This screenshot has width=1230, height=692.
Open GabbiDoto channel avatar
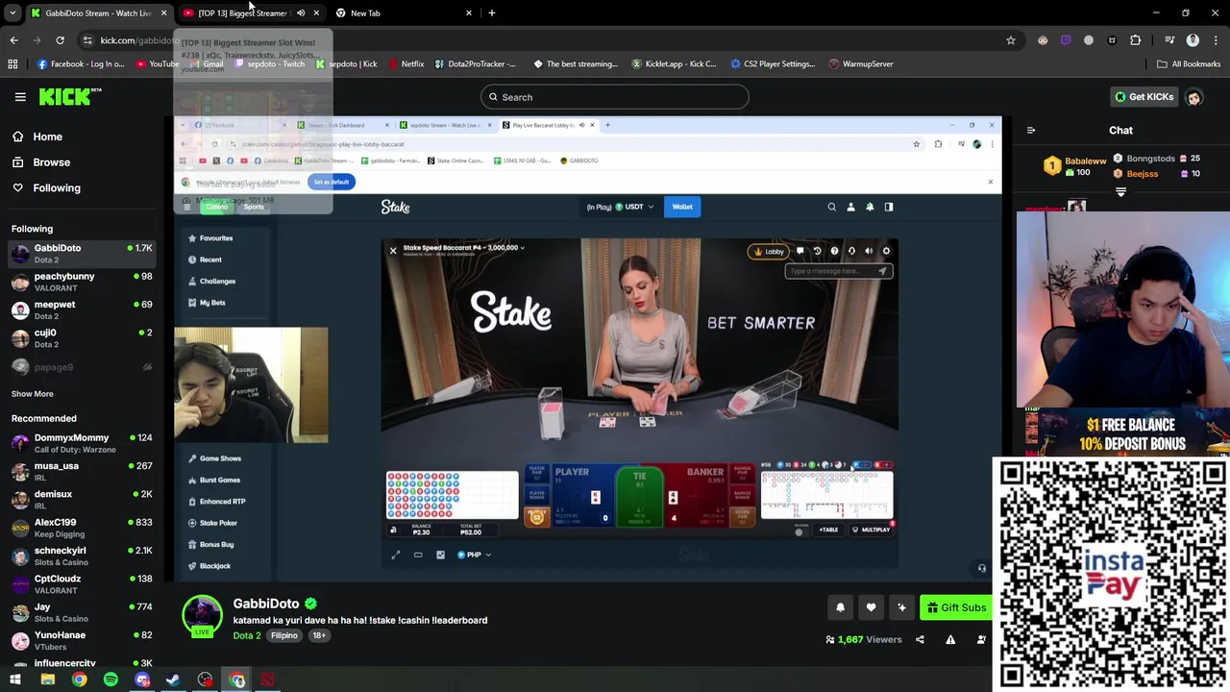203,616
